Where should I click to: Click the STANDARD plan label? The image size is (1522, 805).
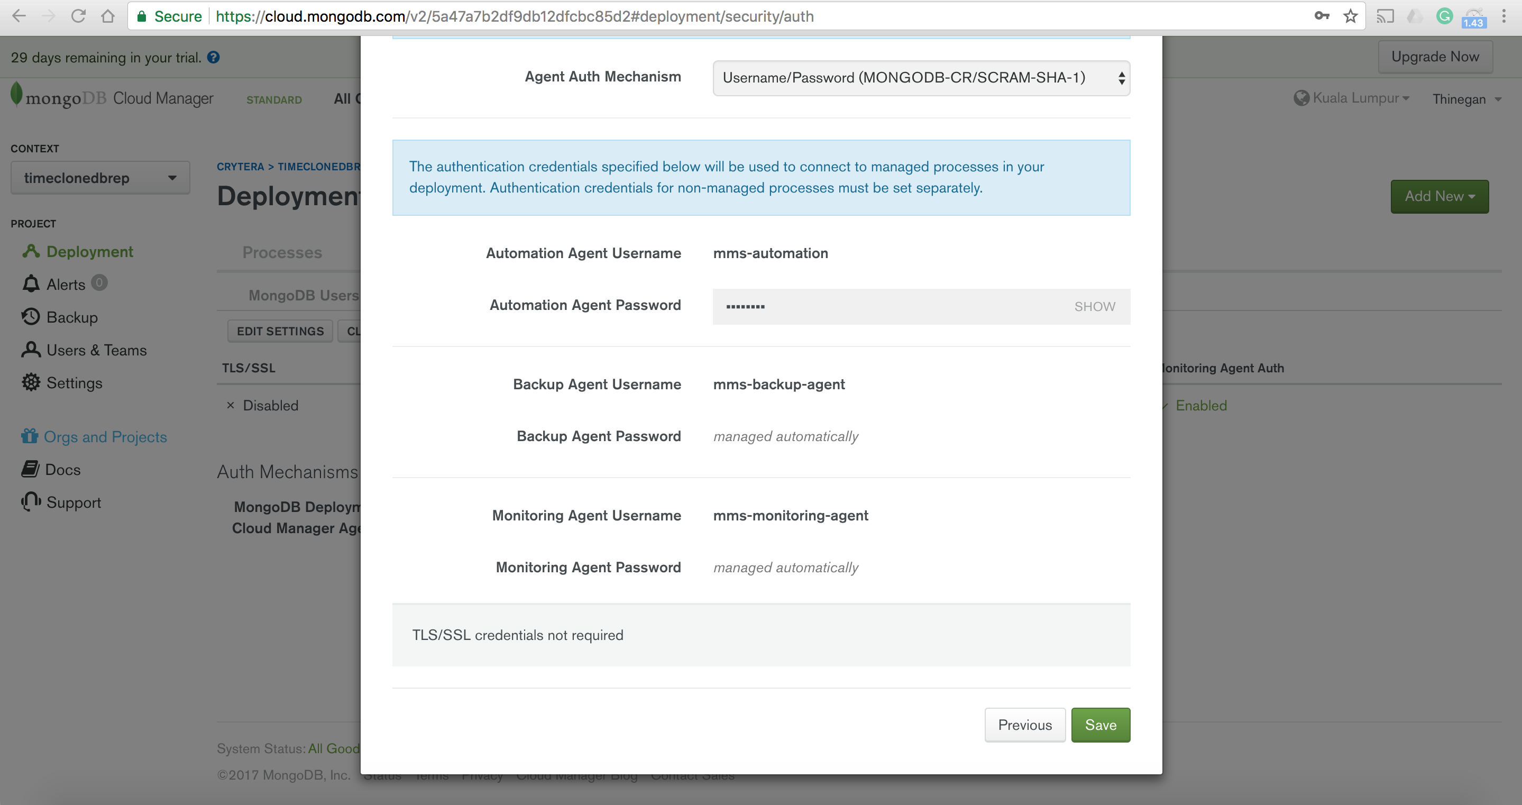(274, 100)
